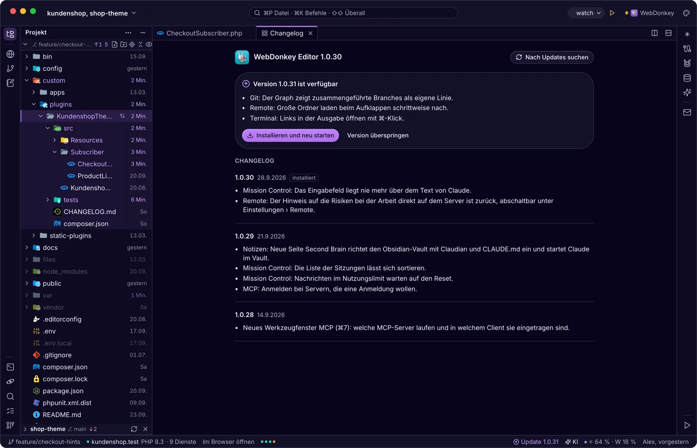Screen dimensions: 697x448
Task: Split the editor into top and bottom
Action: 669,33
